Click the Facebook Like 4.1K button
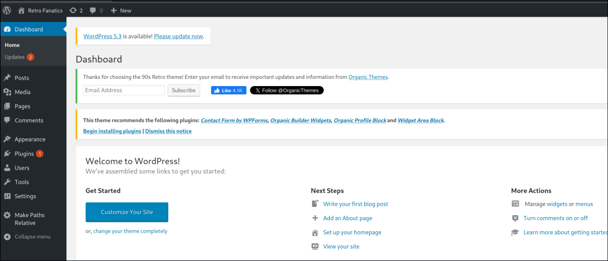The image size is (608, 261). click(228, 90)
